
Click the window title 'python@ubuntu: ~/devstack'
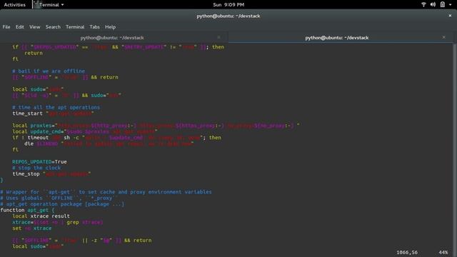[x=228, y=16]
